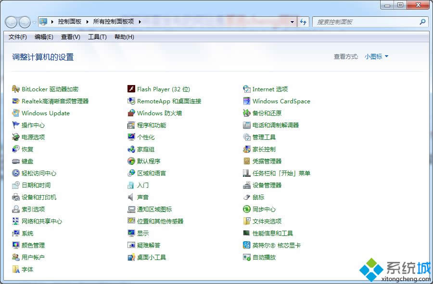Image resolution: width=433 pixels, height=284 pixels.
Task: Open the 帮助(H) menu
Action: click(x=124, y=37)
